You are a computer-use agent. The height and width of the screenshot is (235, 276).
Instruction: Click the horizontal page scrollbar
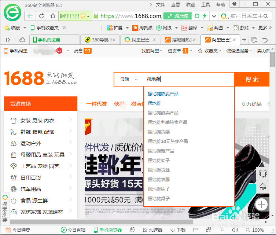(x=102, y=222)
